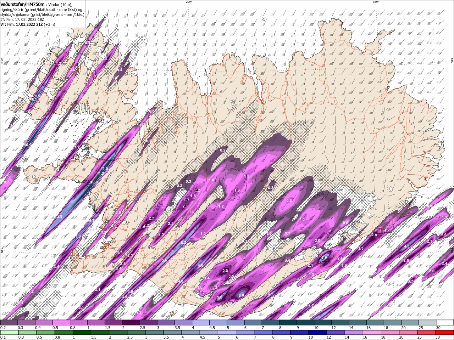Click the 5.6 precipitation value on the map

tap(164, 260)
